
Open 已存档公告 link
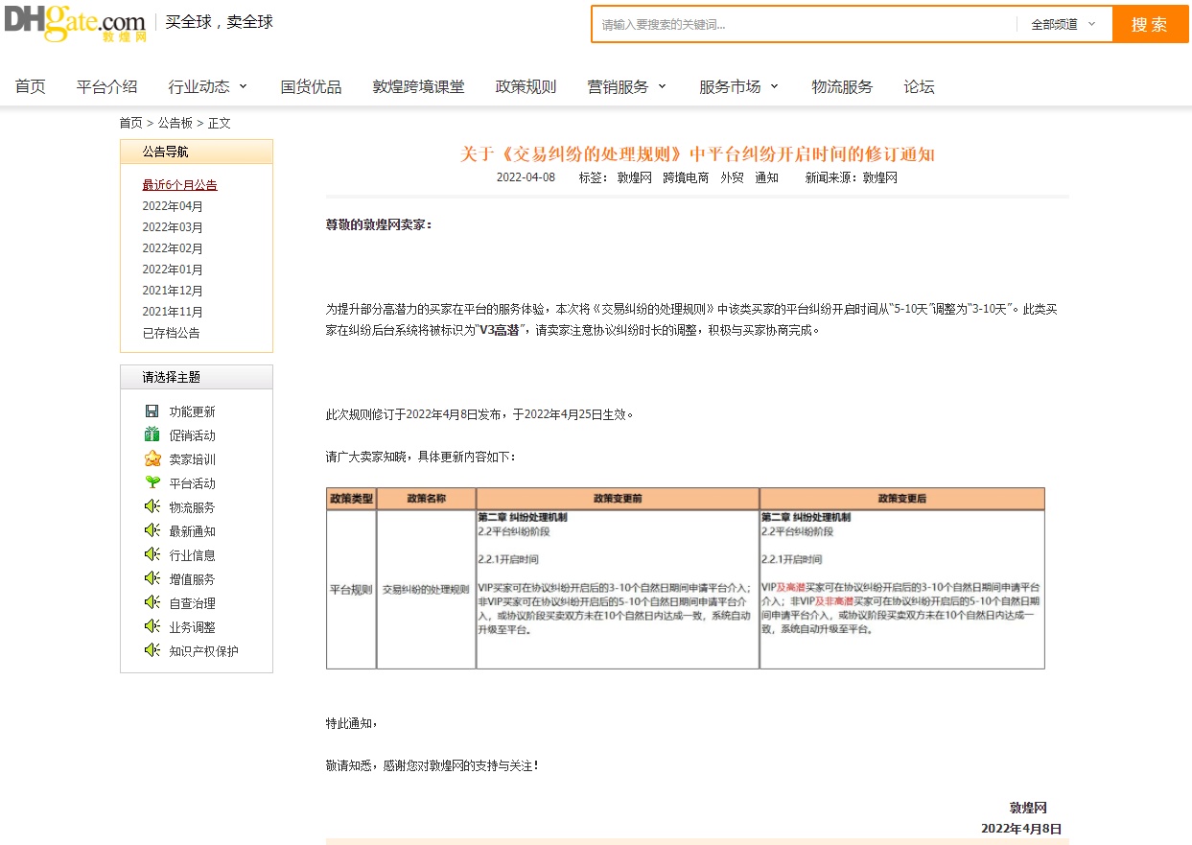click(172, 333)
